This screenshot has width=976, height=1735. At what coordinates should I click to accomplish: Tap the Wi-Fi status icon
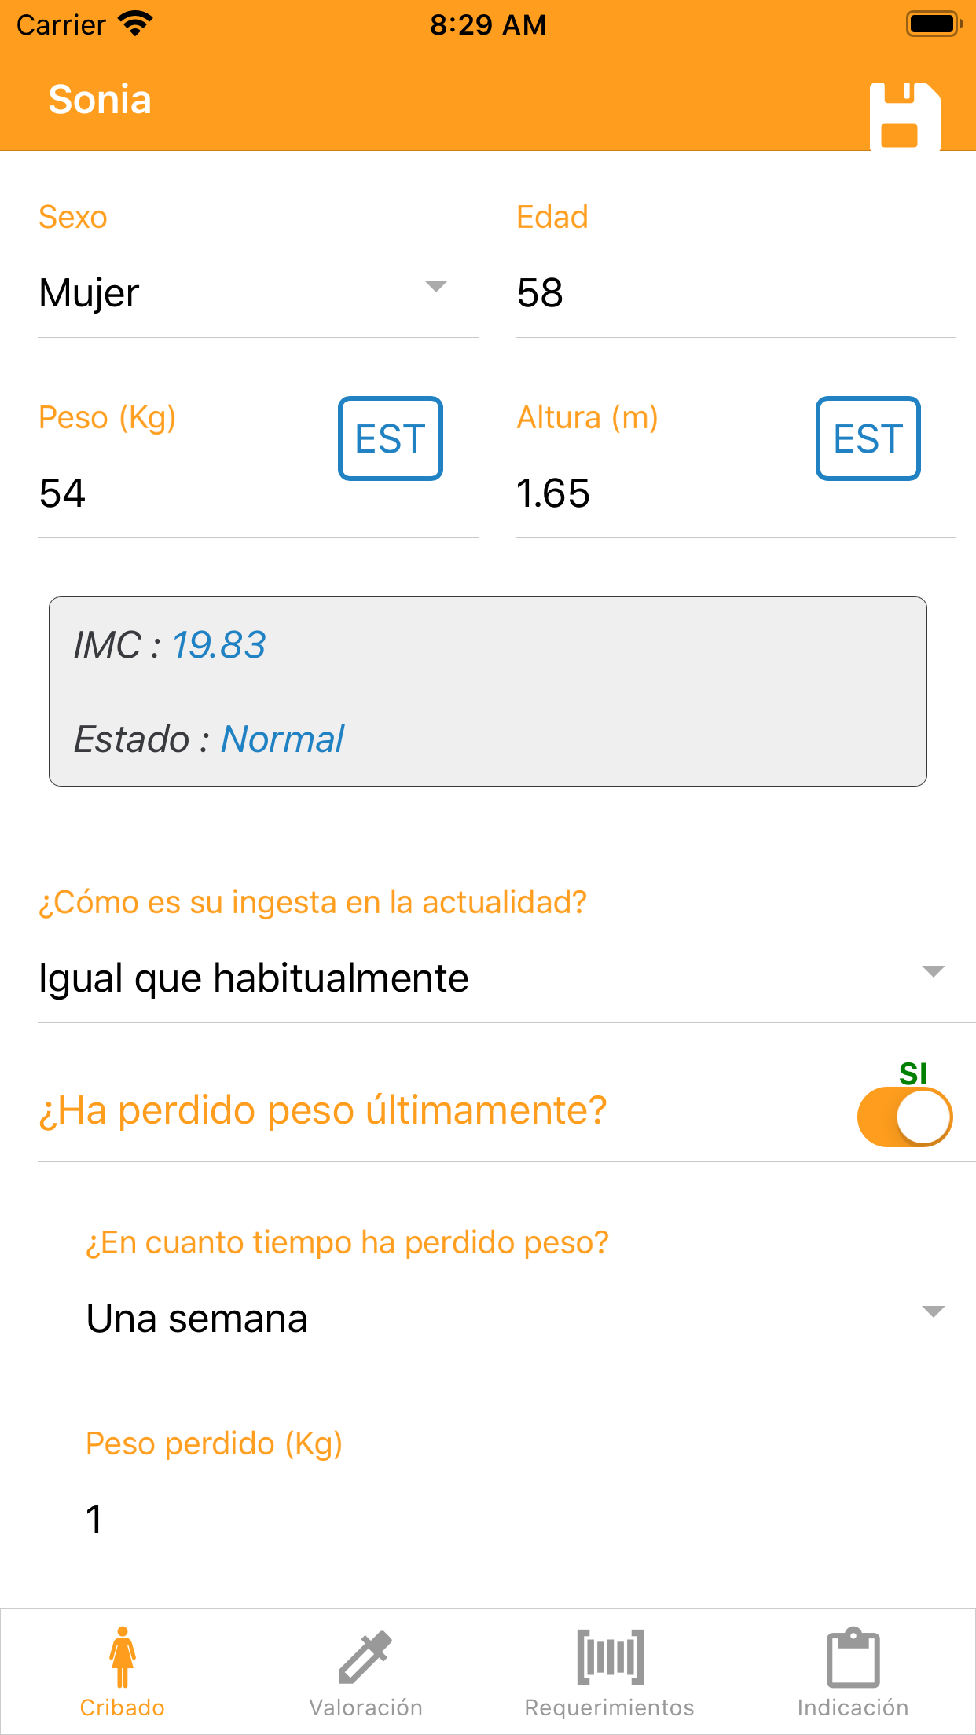135,24
